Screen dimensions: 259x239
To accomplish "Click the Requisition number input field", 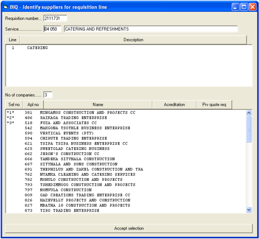I will pyautogui.click(x=55, y=18).
